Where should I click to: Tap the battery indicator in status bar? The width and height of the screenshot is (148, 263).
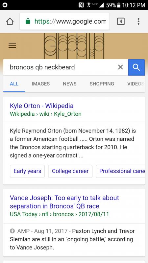click(x=119, y=5)
